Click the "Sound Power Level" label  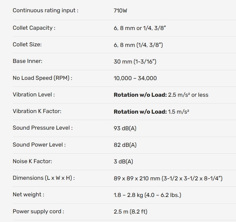point(39,145)
